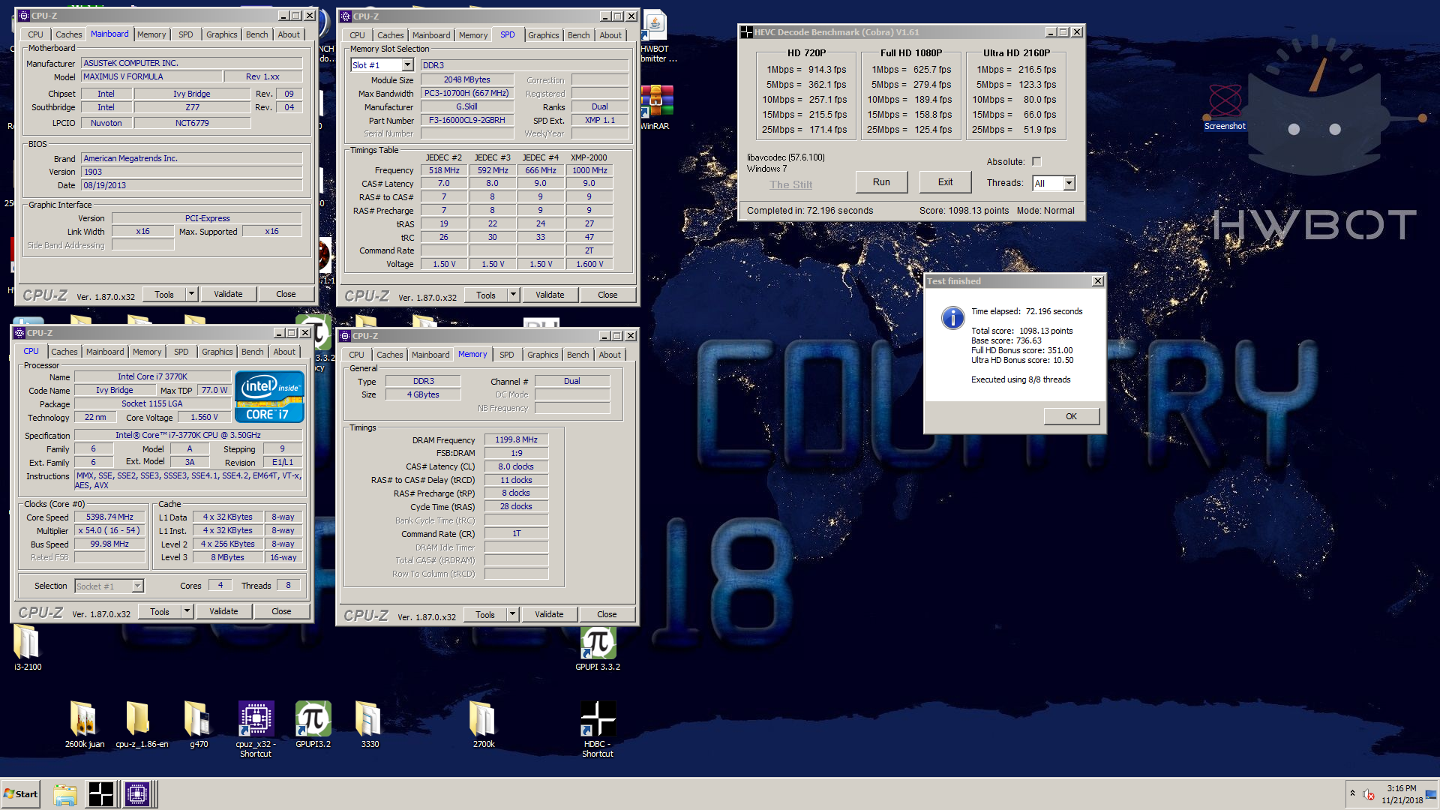
Task: Click the Part Number F3-16000CL9-2GBRH field
Action: click(x=466, y=120)
